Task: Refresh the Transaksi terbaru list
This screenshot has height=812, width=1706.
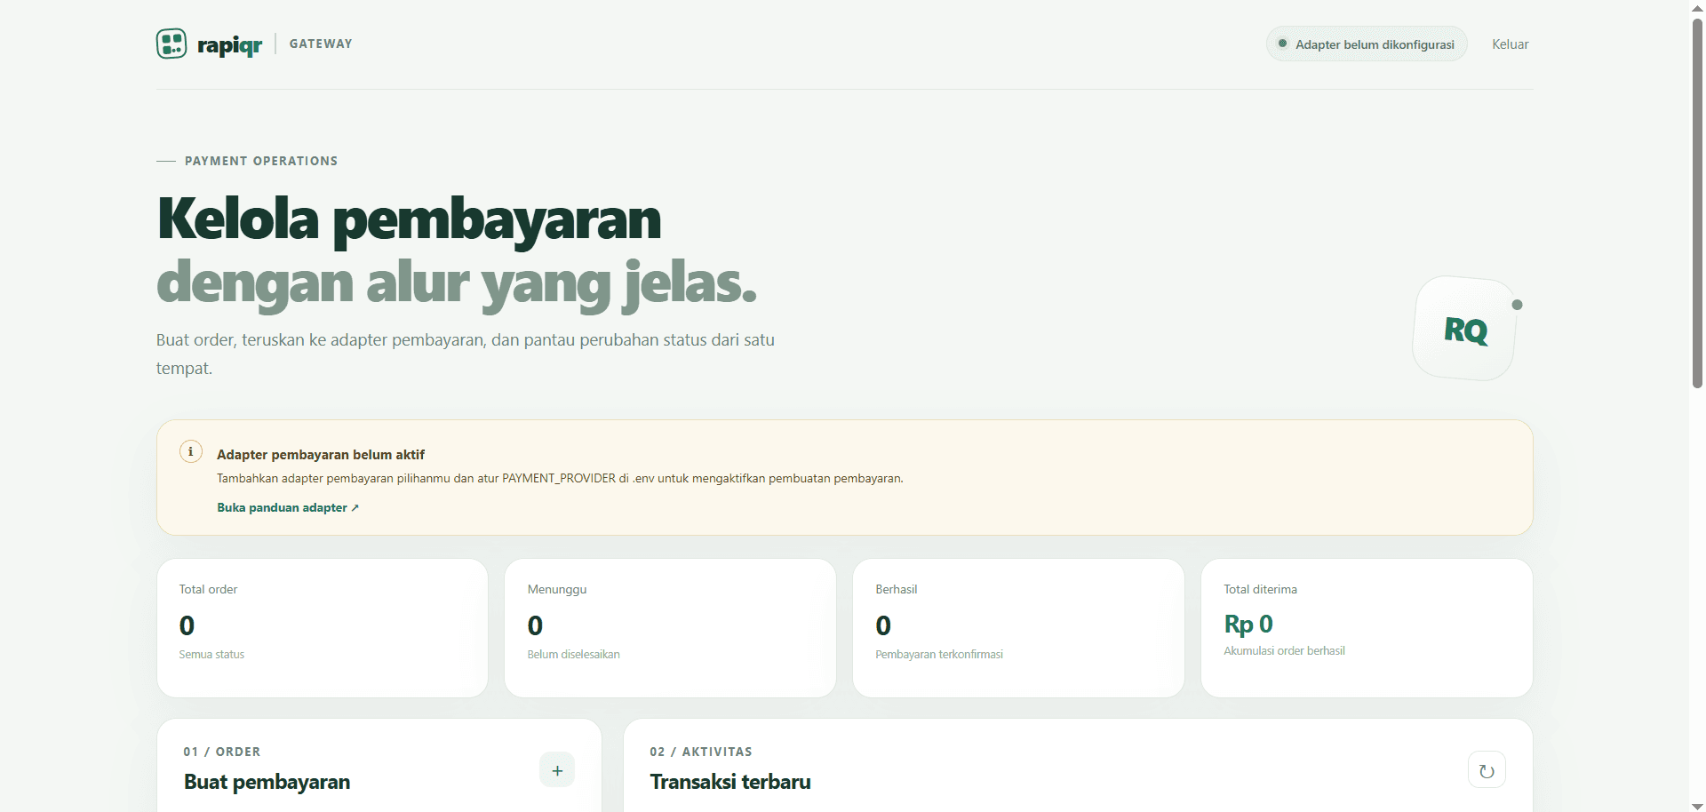Action: (x=1487, y=770)
